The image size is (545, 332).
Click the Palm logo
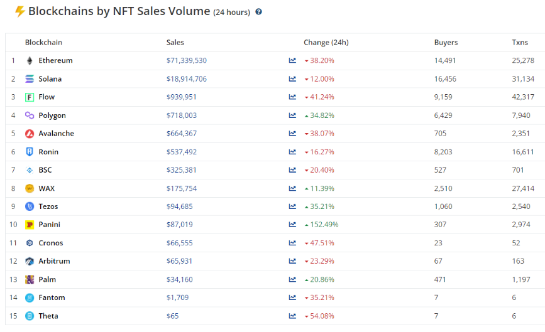tap(30, 279)
